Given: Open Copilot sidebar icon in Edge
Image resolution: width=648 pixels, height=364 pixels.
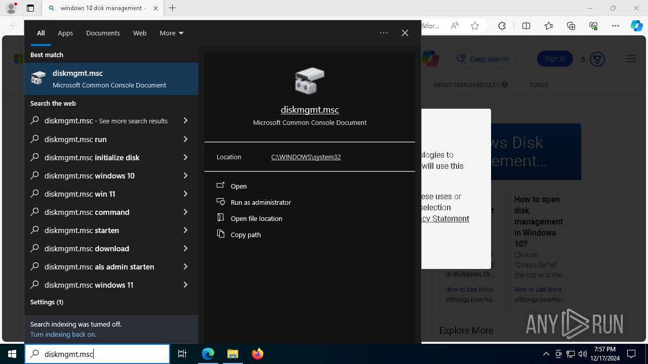Looking at the screenshot, I should [x=637, y=26].
